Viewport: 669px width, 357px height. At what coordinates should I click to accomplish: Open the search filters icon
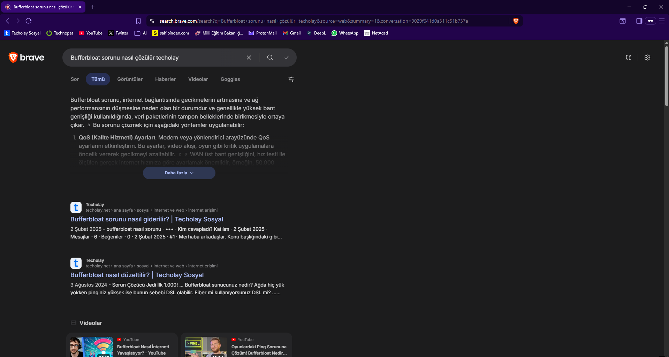[x=291, y=79]
